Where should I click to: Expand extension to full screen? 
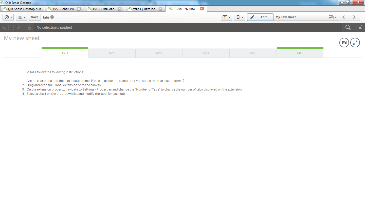coord(355,43)
